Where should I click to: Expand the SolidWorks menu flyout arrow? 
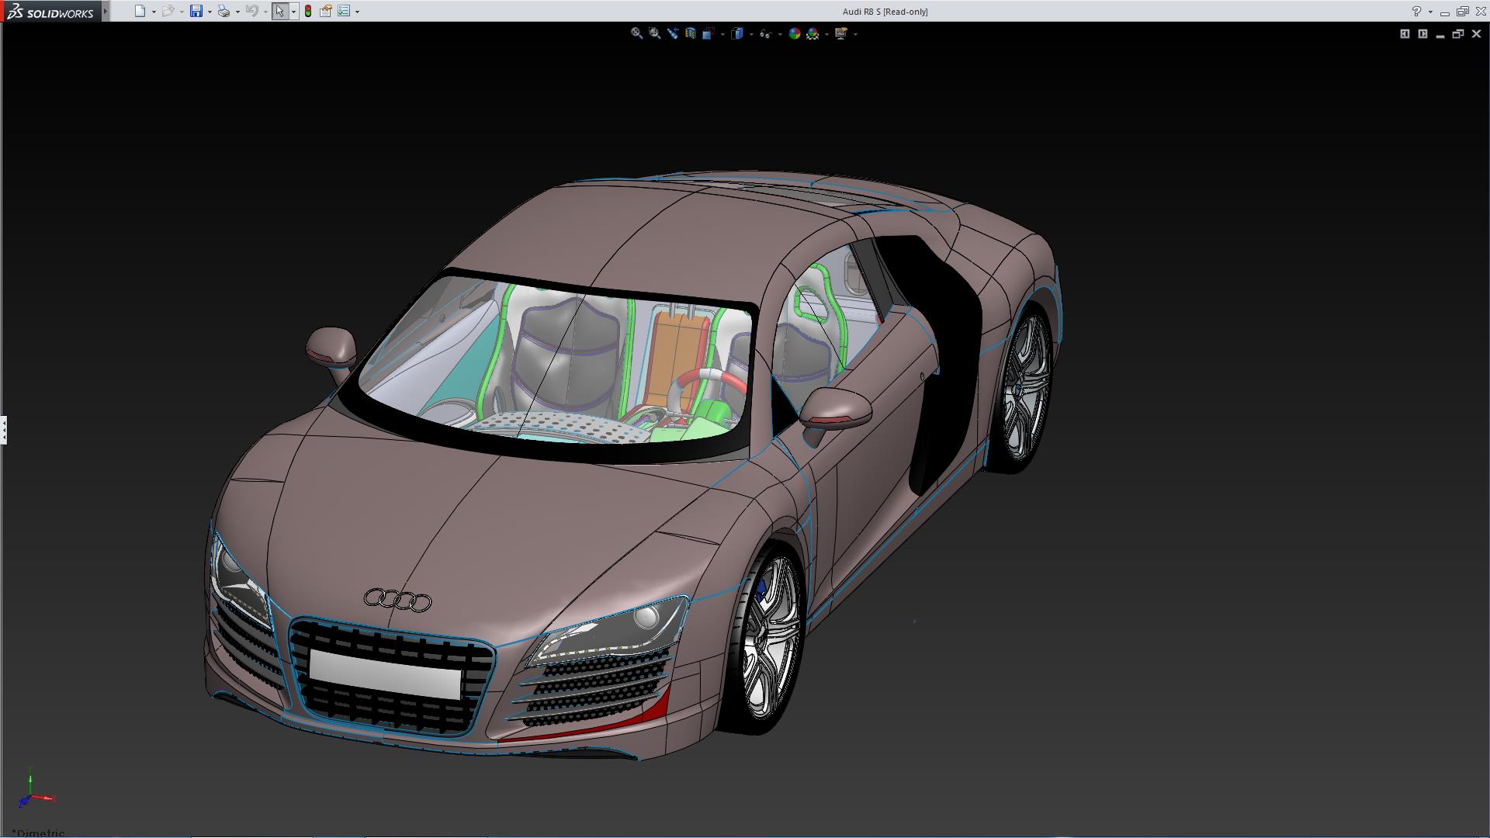click(x=106, y=11)
